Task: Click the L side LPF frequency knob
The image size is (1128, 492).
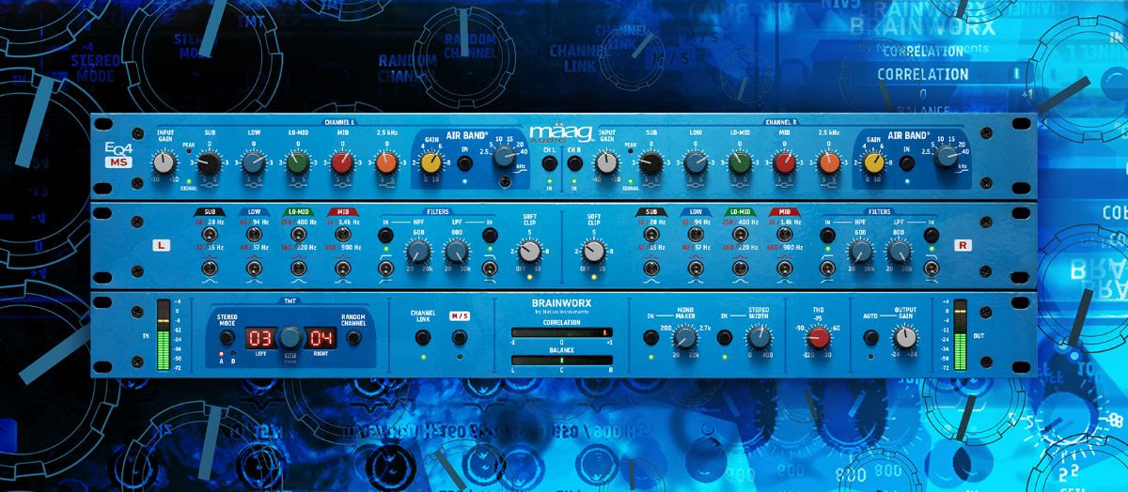Action: pos(456,252)
